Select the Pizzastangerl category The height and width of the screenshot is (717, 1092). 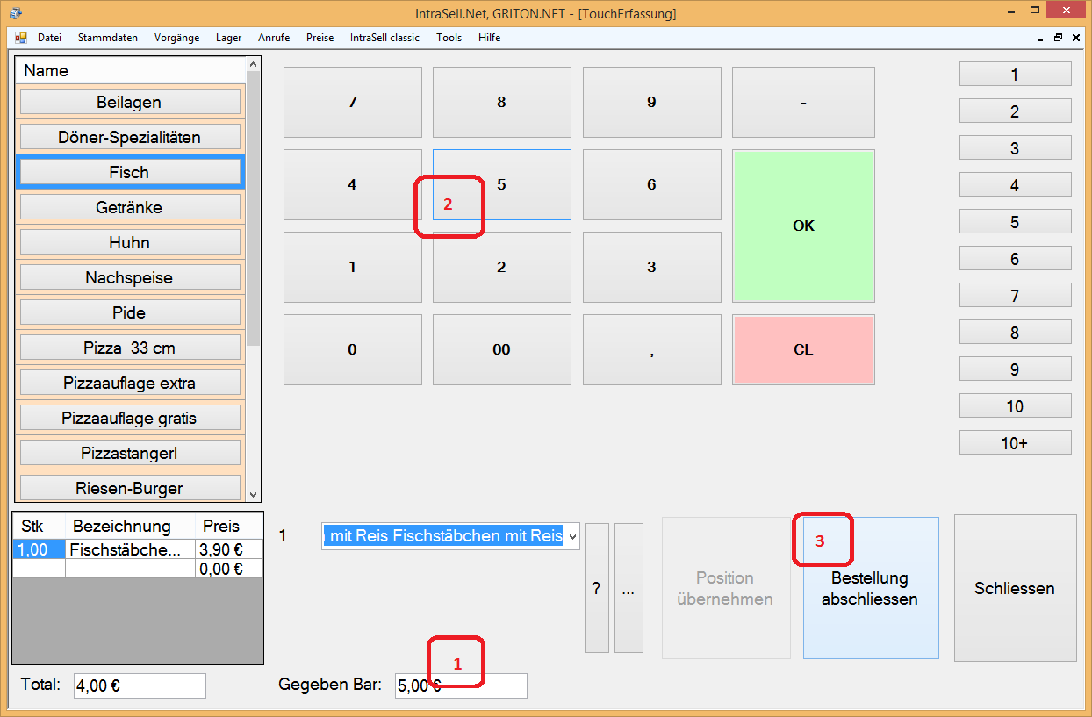point(130,453)
